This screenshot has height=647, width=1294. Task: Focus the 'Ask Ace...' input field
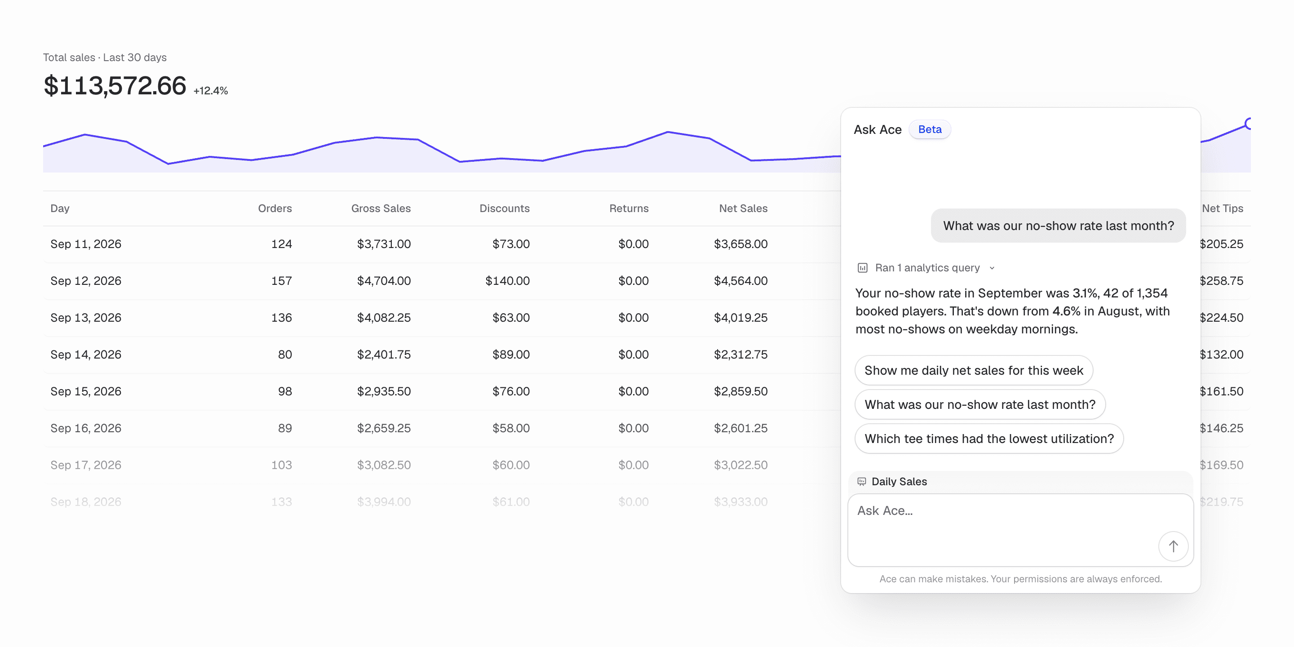pos(1020,530)
